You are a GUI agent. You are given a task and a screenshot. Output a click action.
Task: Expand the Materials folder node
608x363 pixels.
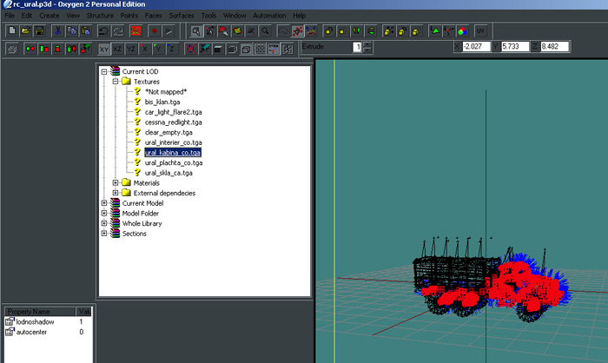[115, 182]
